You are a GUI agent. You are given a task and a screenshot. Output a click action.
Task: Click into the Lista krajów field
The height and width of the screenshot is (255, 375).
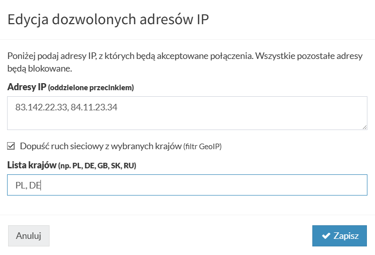tap(202, 185)
